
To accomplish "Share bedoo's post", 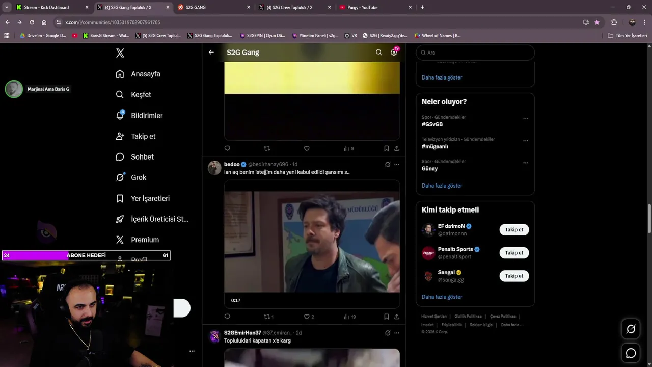I will click(396, 317).
